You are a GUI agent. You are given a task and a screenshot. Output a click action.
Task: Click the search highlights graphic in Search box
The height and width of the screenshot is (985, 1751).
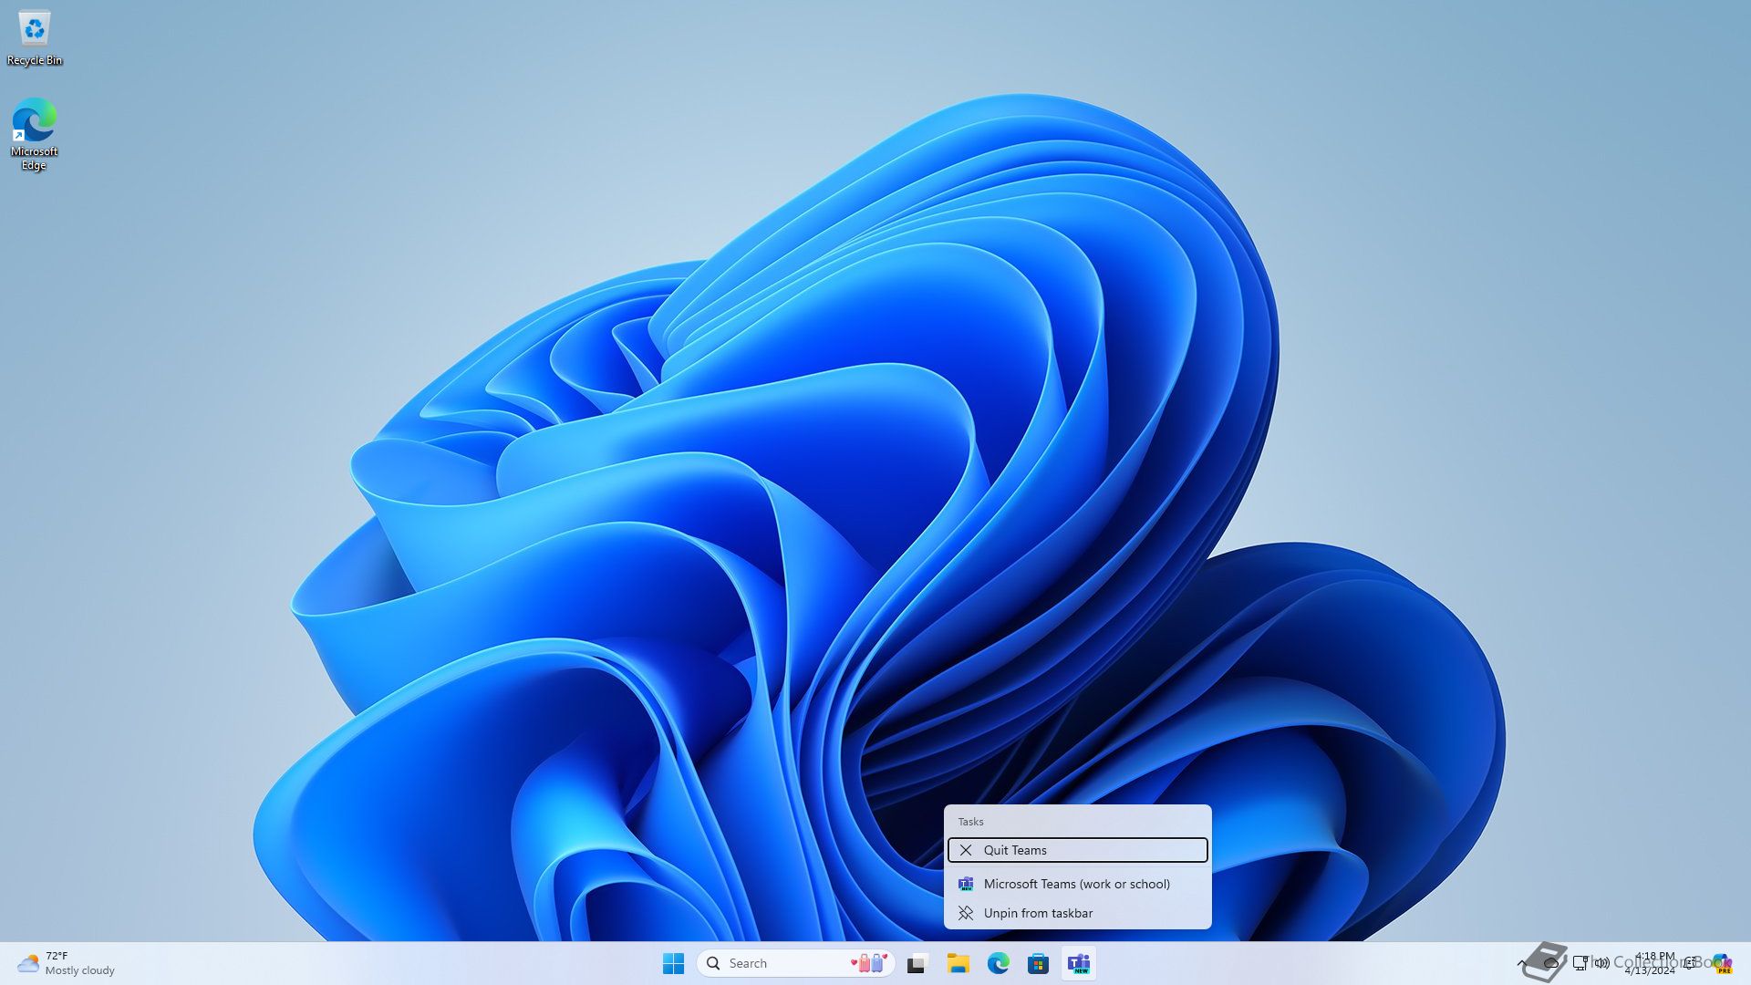[x=868, y=963]
